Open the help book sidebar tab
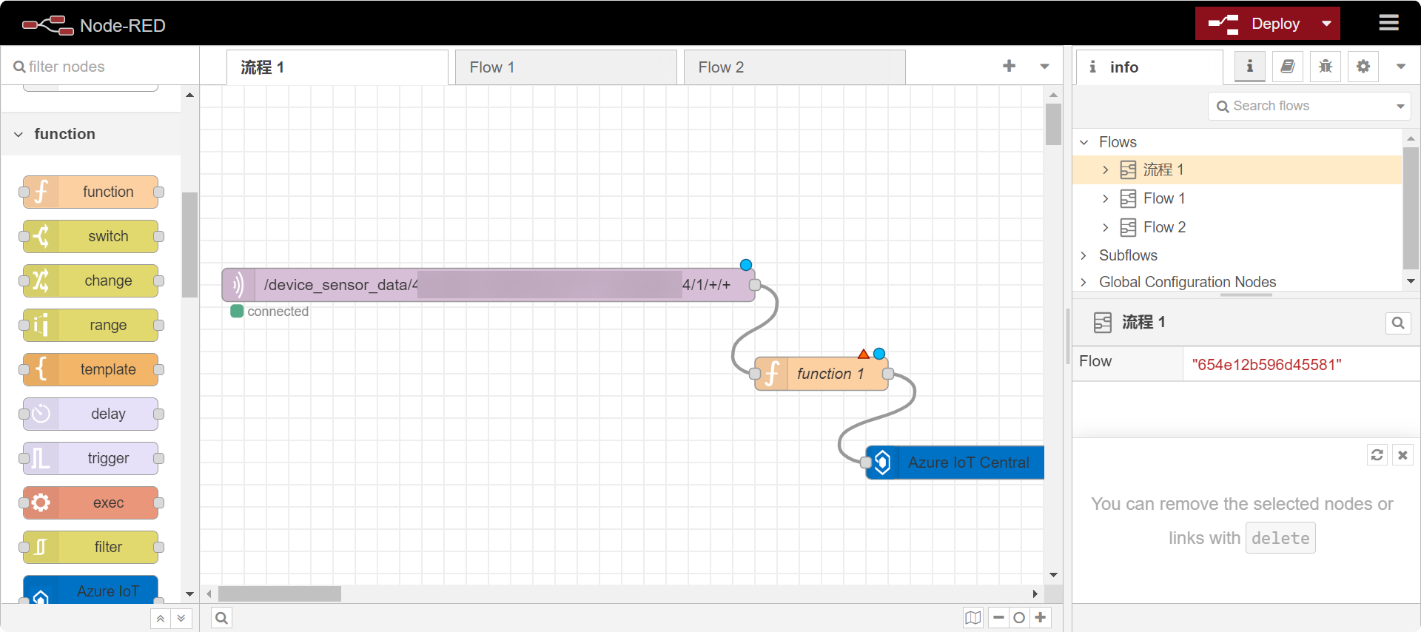The width and height of the screenshot is (1421, 632). [x=1288, y=67]
